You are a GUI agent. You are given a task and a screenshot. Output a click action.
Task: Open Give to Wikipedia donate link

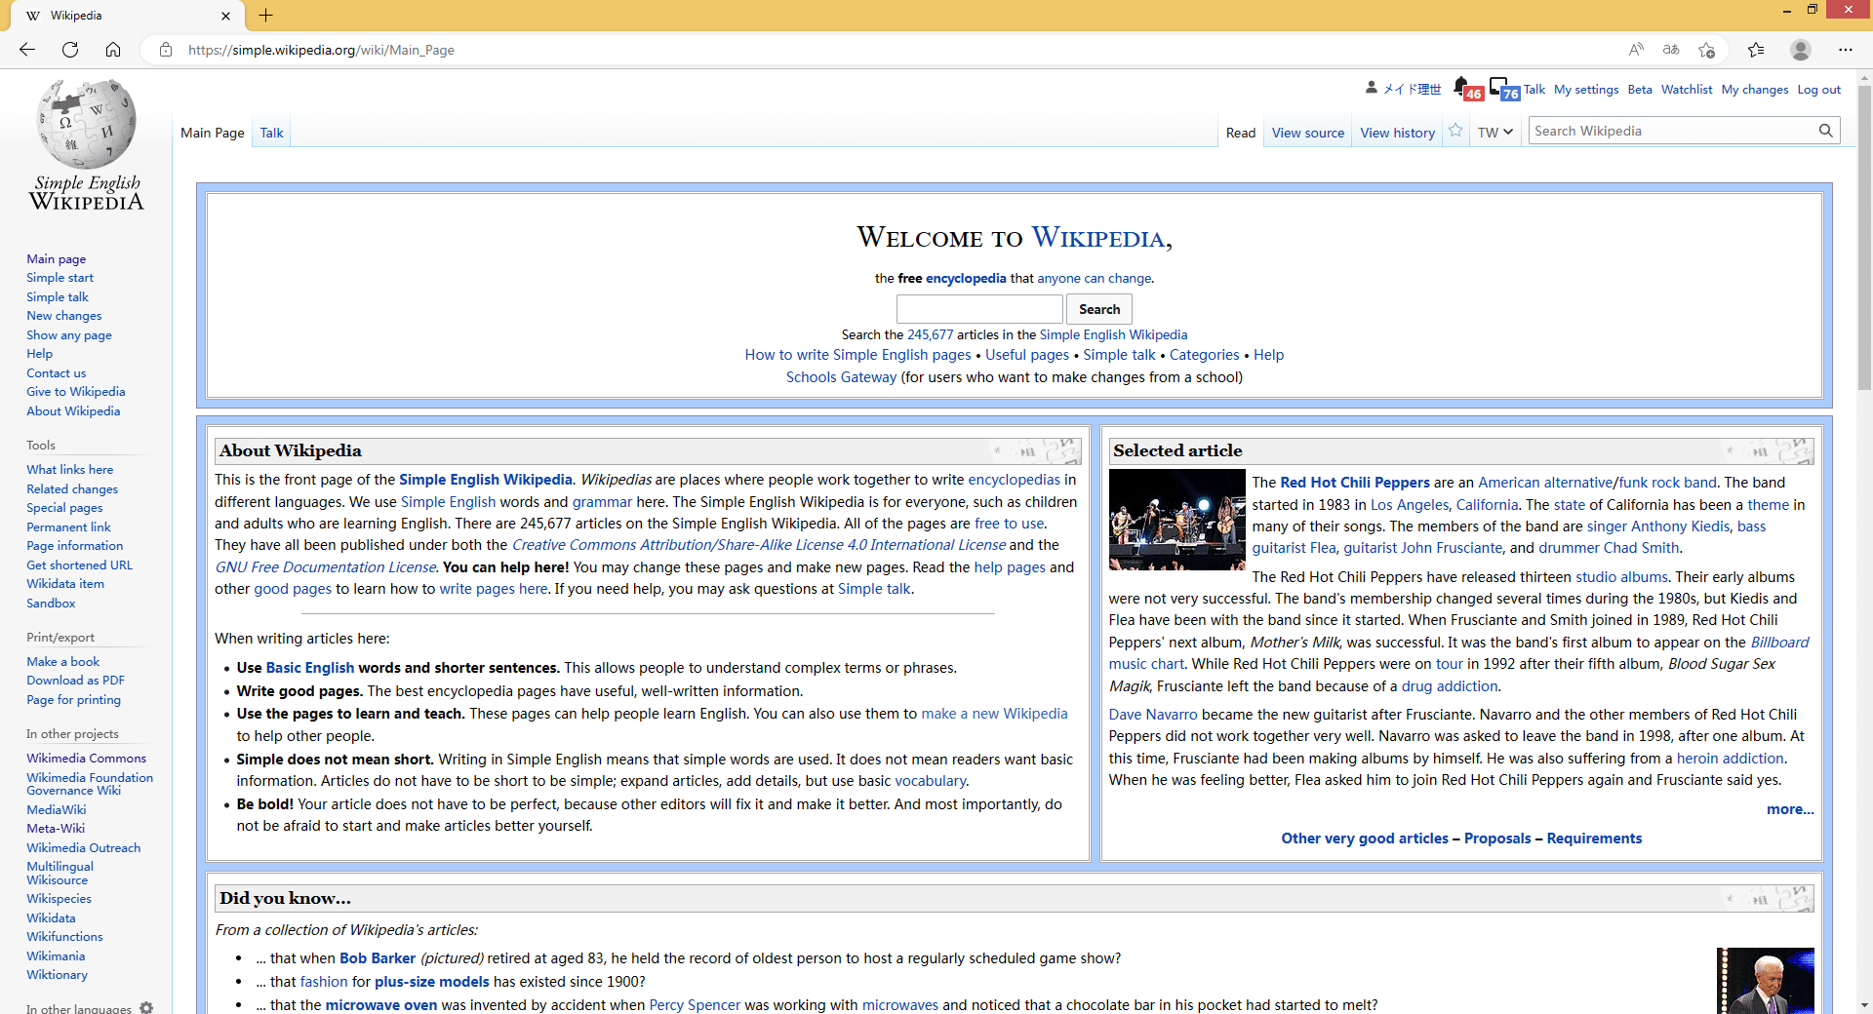[x=76, y=392]
